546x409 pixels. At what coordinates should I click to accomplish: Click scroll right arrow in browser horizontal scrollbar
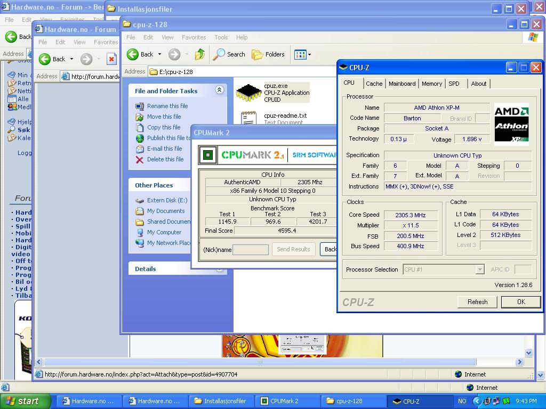pos(519,362)
